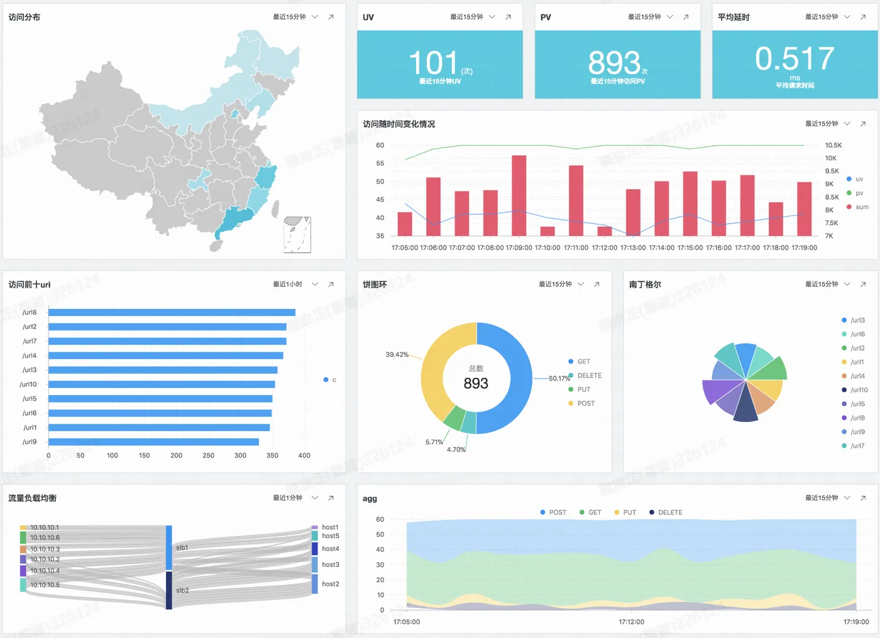The height and width of the screenshot is (638, 880).
Task: Toggle GET series in agg legend
Action: (590, 512)
